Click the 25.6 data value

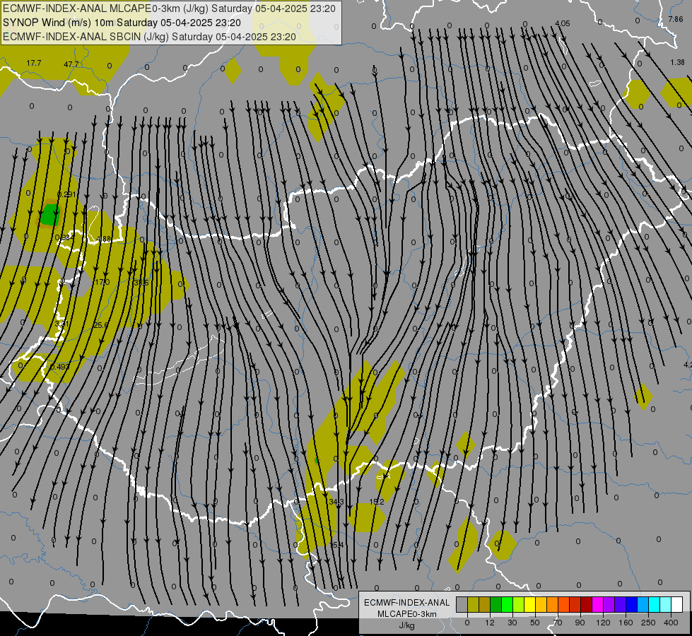pos(100,325)
